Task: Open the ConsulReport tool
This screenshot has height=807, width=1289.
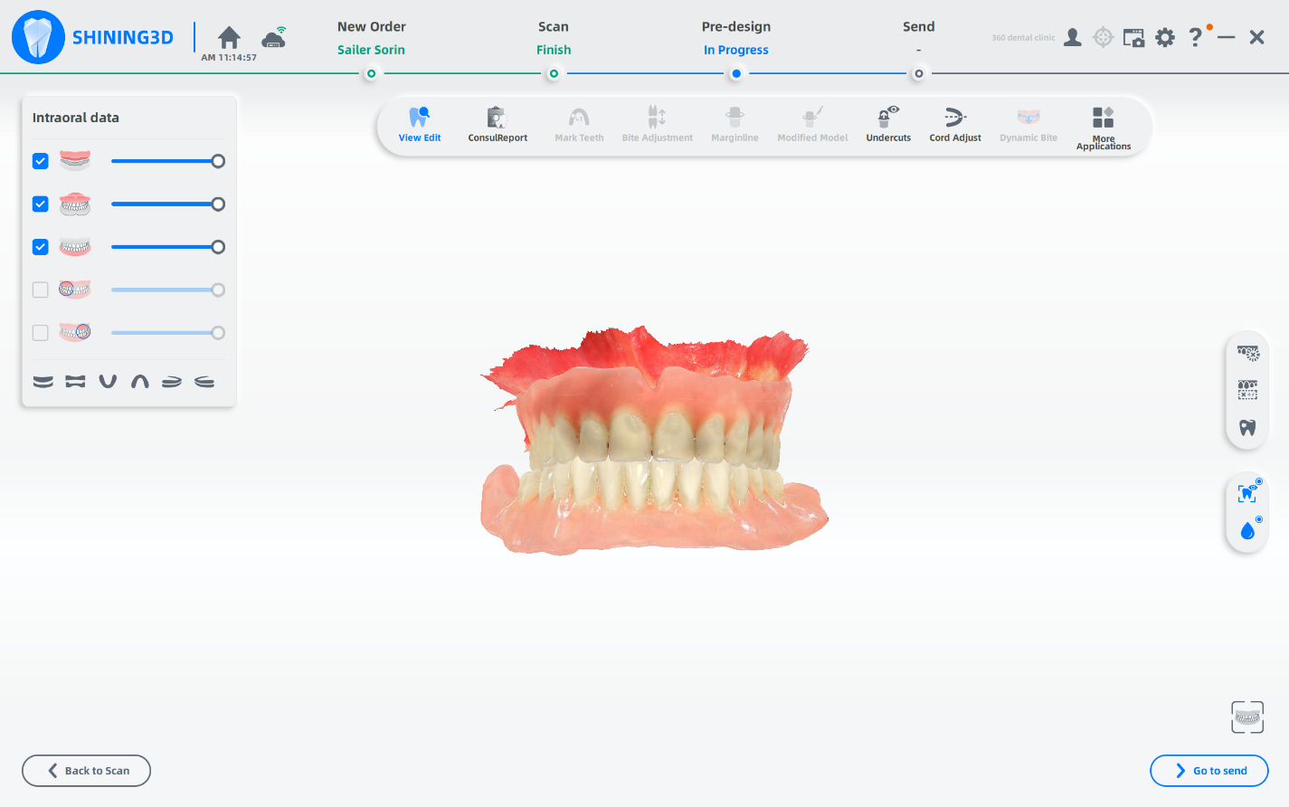Action: [497, 125]
